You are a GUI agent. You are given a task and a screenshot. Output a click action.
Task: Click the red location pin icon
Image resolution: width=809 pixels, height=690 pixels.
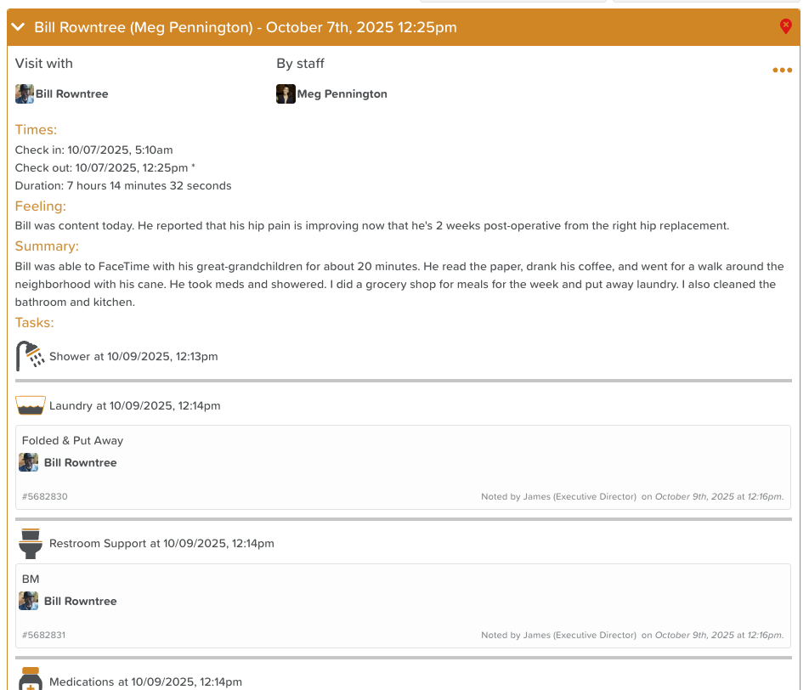coord(785,27)
